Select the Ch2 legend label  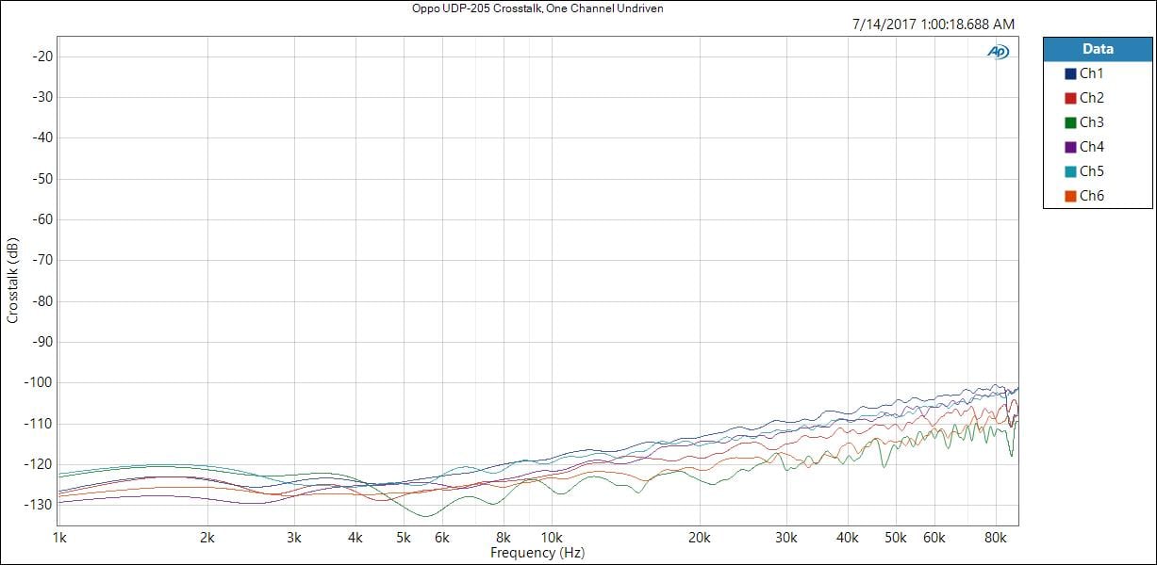point(1091,98)
